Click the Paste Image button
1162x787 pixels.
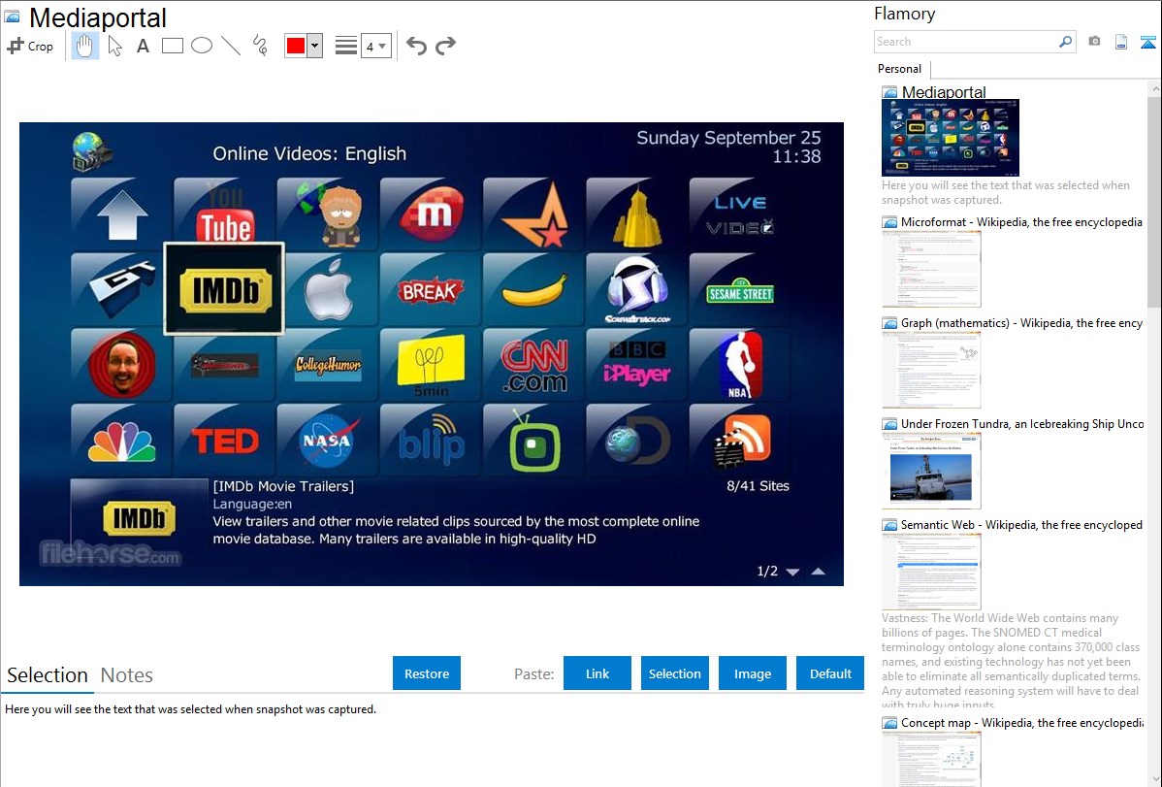point(752,673)
